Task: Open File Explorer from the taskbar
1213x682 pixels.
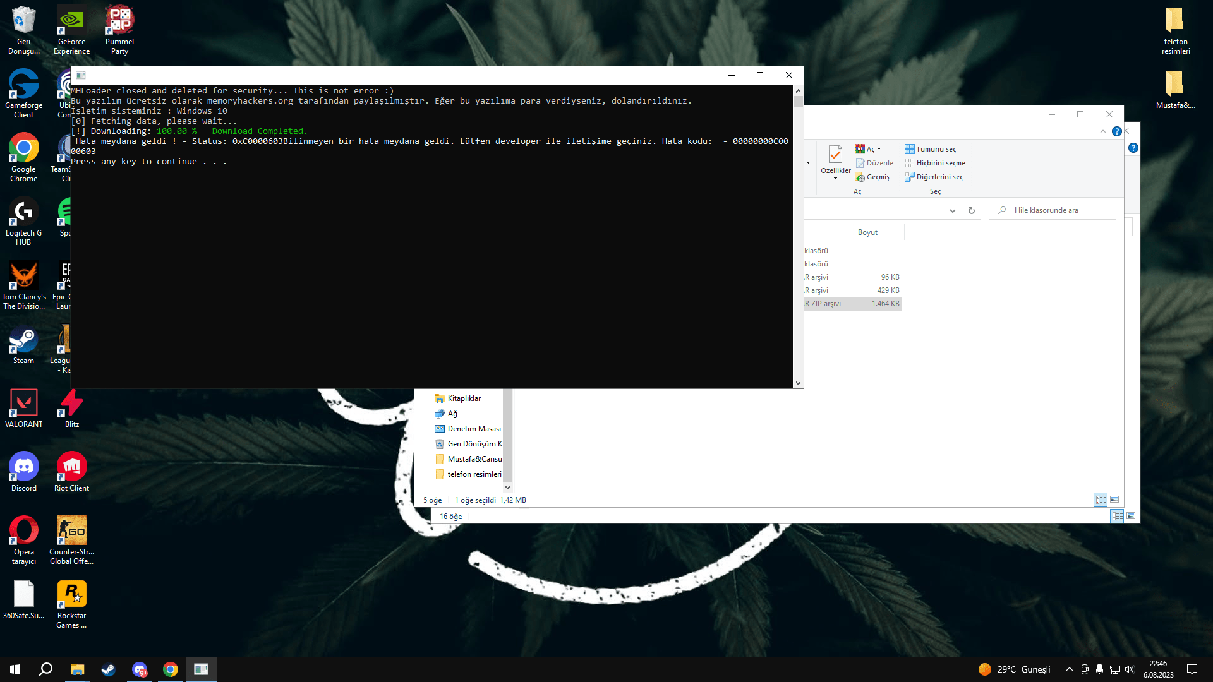Action: (x=77, y=669)
